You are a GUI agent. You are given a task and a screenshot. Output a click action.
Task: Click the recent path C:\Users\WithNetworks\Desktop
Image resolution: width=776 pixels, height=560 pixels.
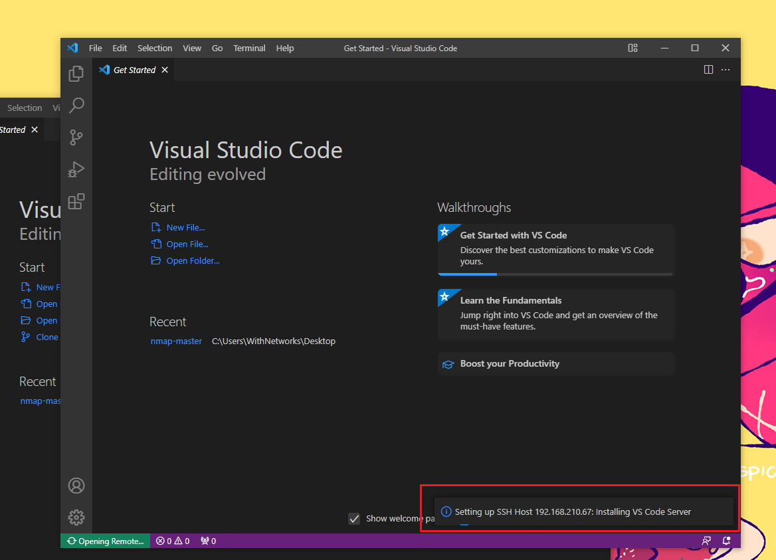click(274, 341)
